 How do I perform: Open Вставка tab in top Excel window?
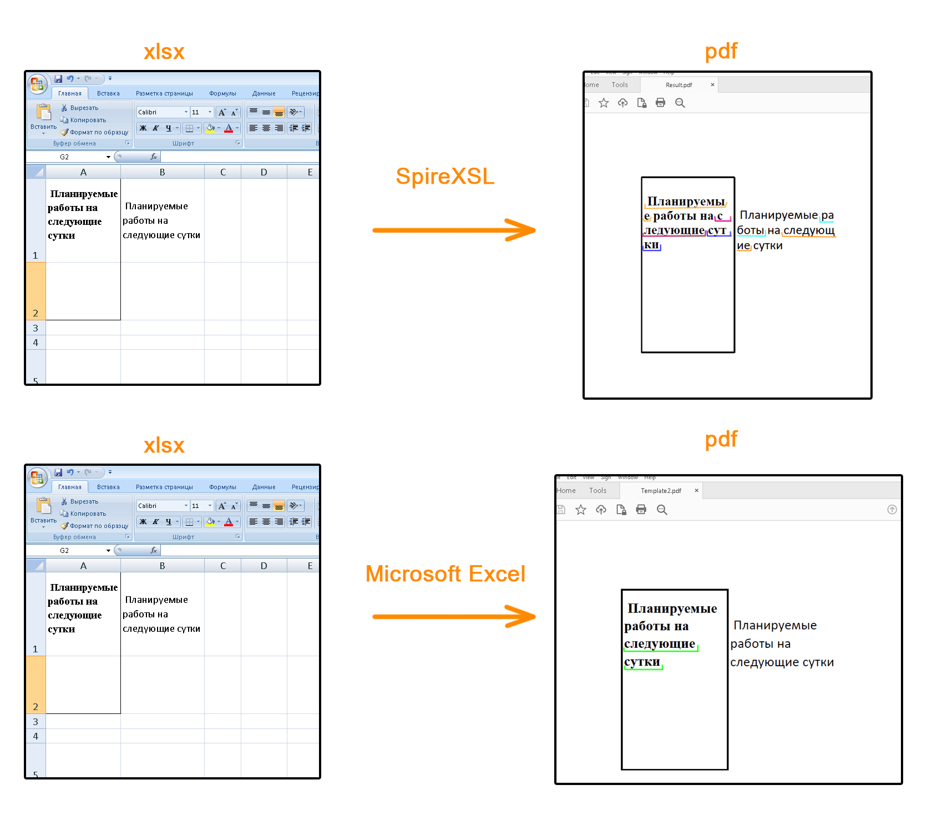pyautogui.click(x=108, y=93)
